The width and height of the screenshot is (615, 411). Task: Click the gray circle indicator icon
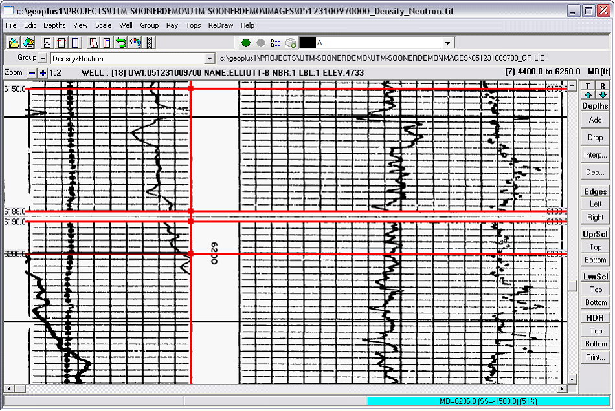click(x=261, y=43)
